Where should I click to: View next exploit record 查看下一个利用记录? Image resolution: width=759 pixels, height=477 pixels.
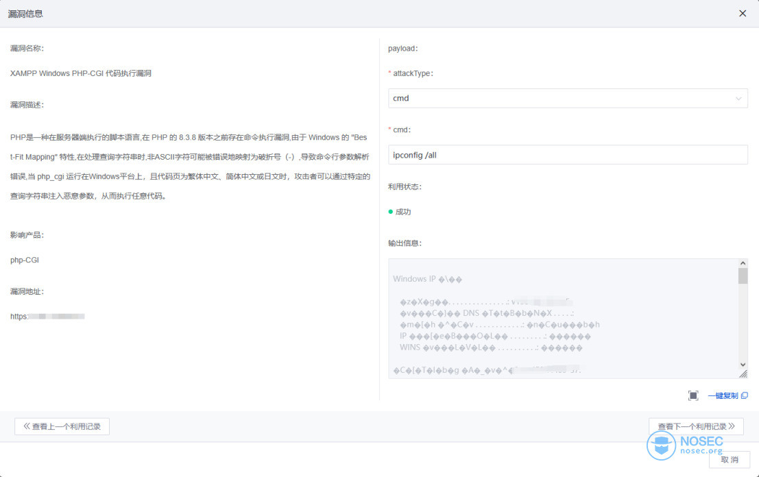coord(696,426)
